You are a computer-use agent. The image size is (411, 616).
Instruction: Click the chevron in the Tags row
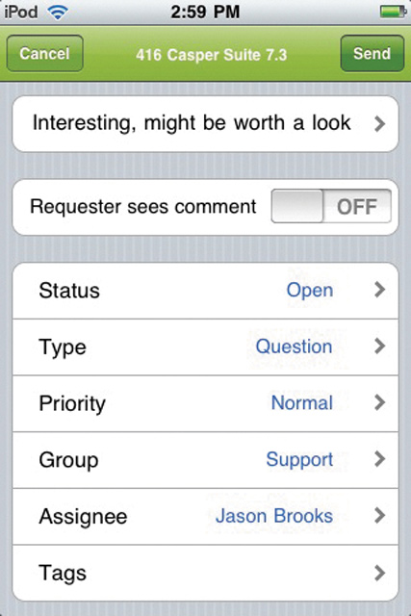[x=379, y=573]
